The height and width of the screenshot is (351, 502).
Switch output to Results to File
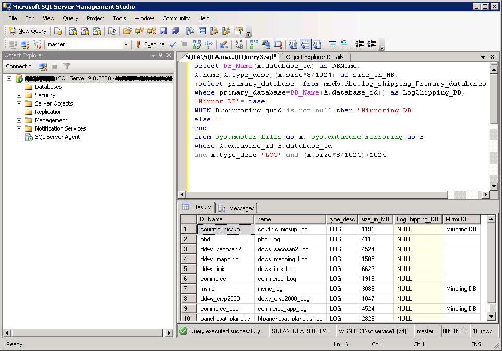tap(317, 44)
